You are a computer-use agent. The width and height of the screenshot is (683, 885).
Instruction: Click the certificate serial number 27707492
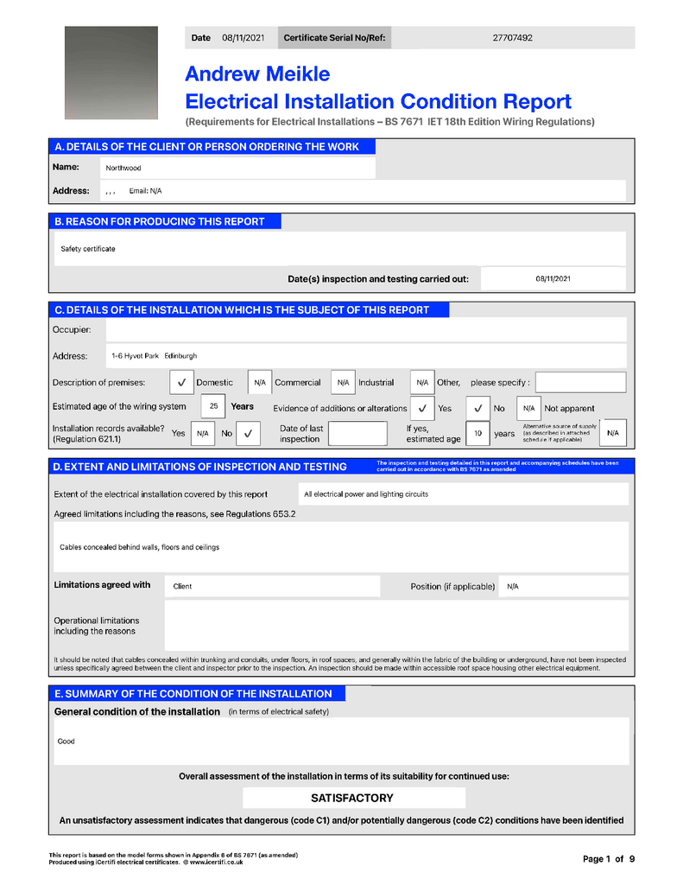512,38
